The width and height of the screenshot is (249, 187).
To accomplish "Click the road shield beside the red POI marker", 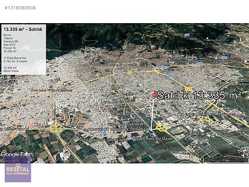I will click(x=118, y=72).
